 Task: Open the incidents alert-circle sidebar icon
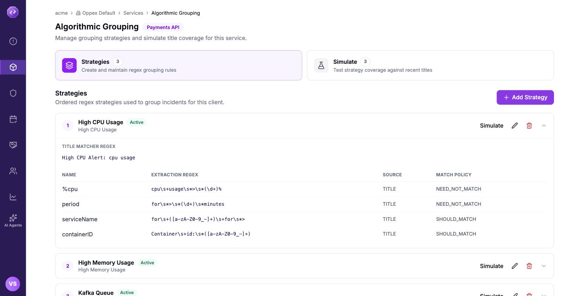tap(13, 42)
